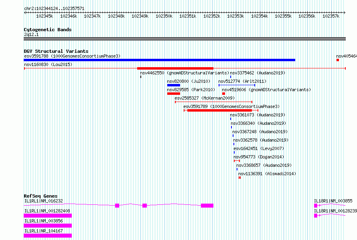Click the 2q12.1 band label
The height and width of the screenshot is (240, 357).
[31, 34]
